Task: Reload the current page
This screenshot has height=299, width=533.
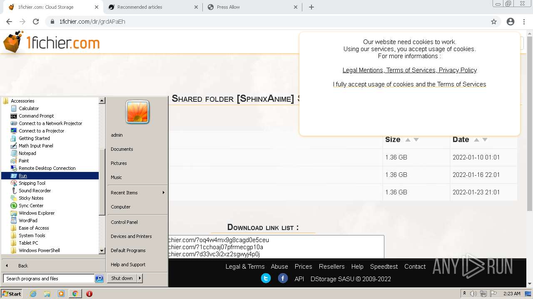Action: [x=36, y=22]
